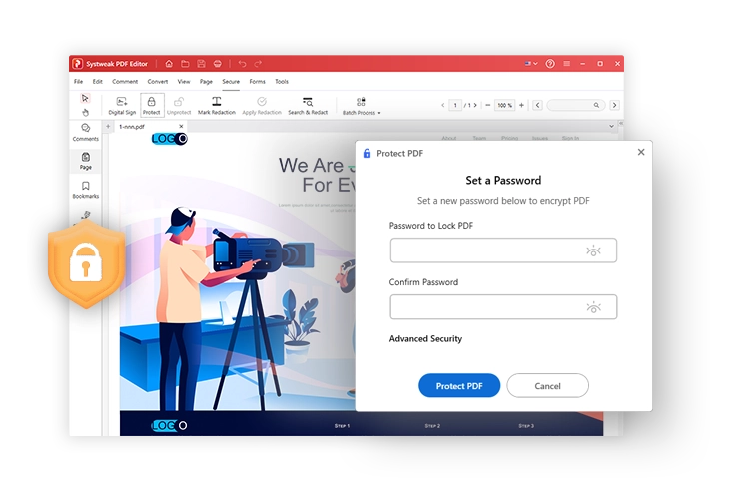Redo the last action
The height and width of the screenshot is (499, 739).
click(x=258, y=64)
